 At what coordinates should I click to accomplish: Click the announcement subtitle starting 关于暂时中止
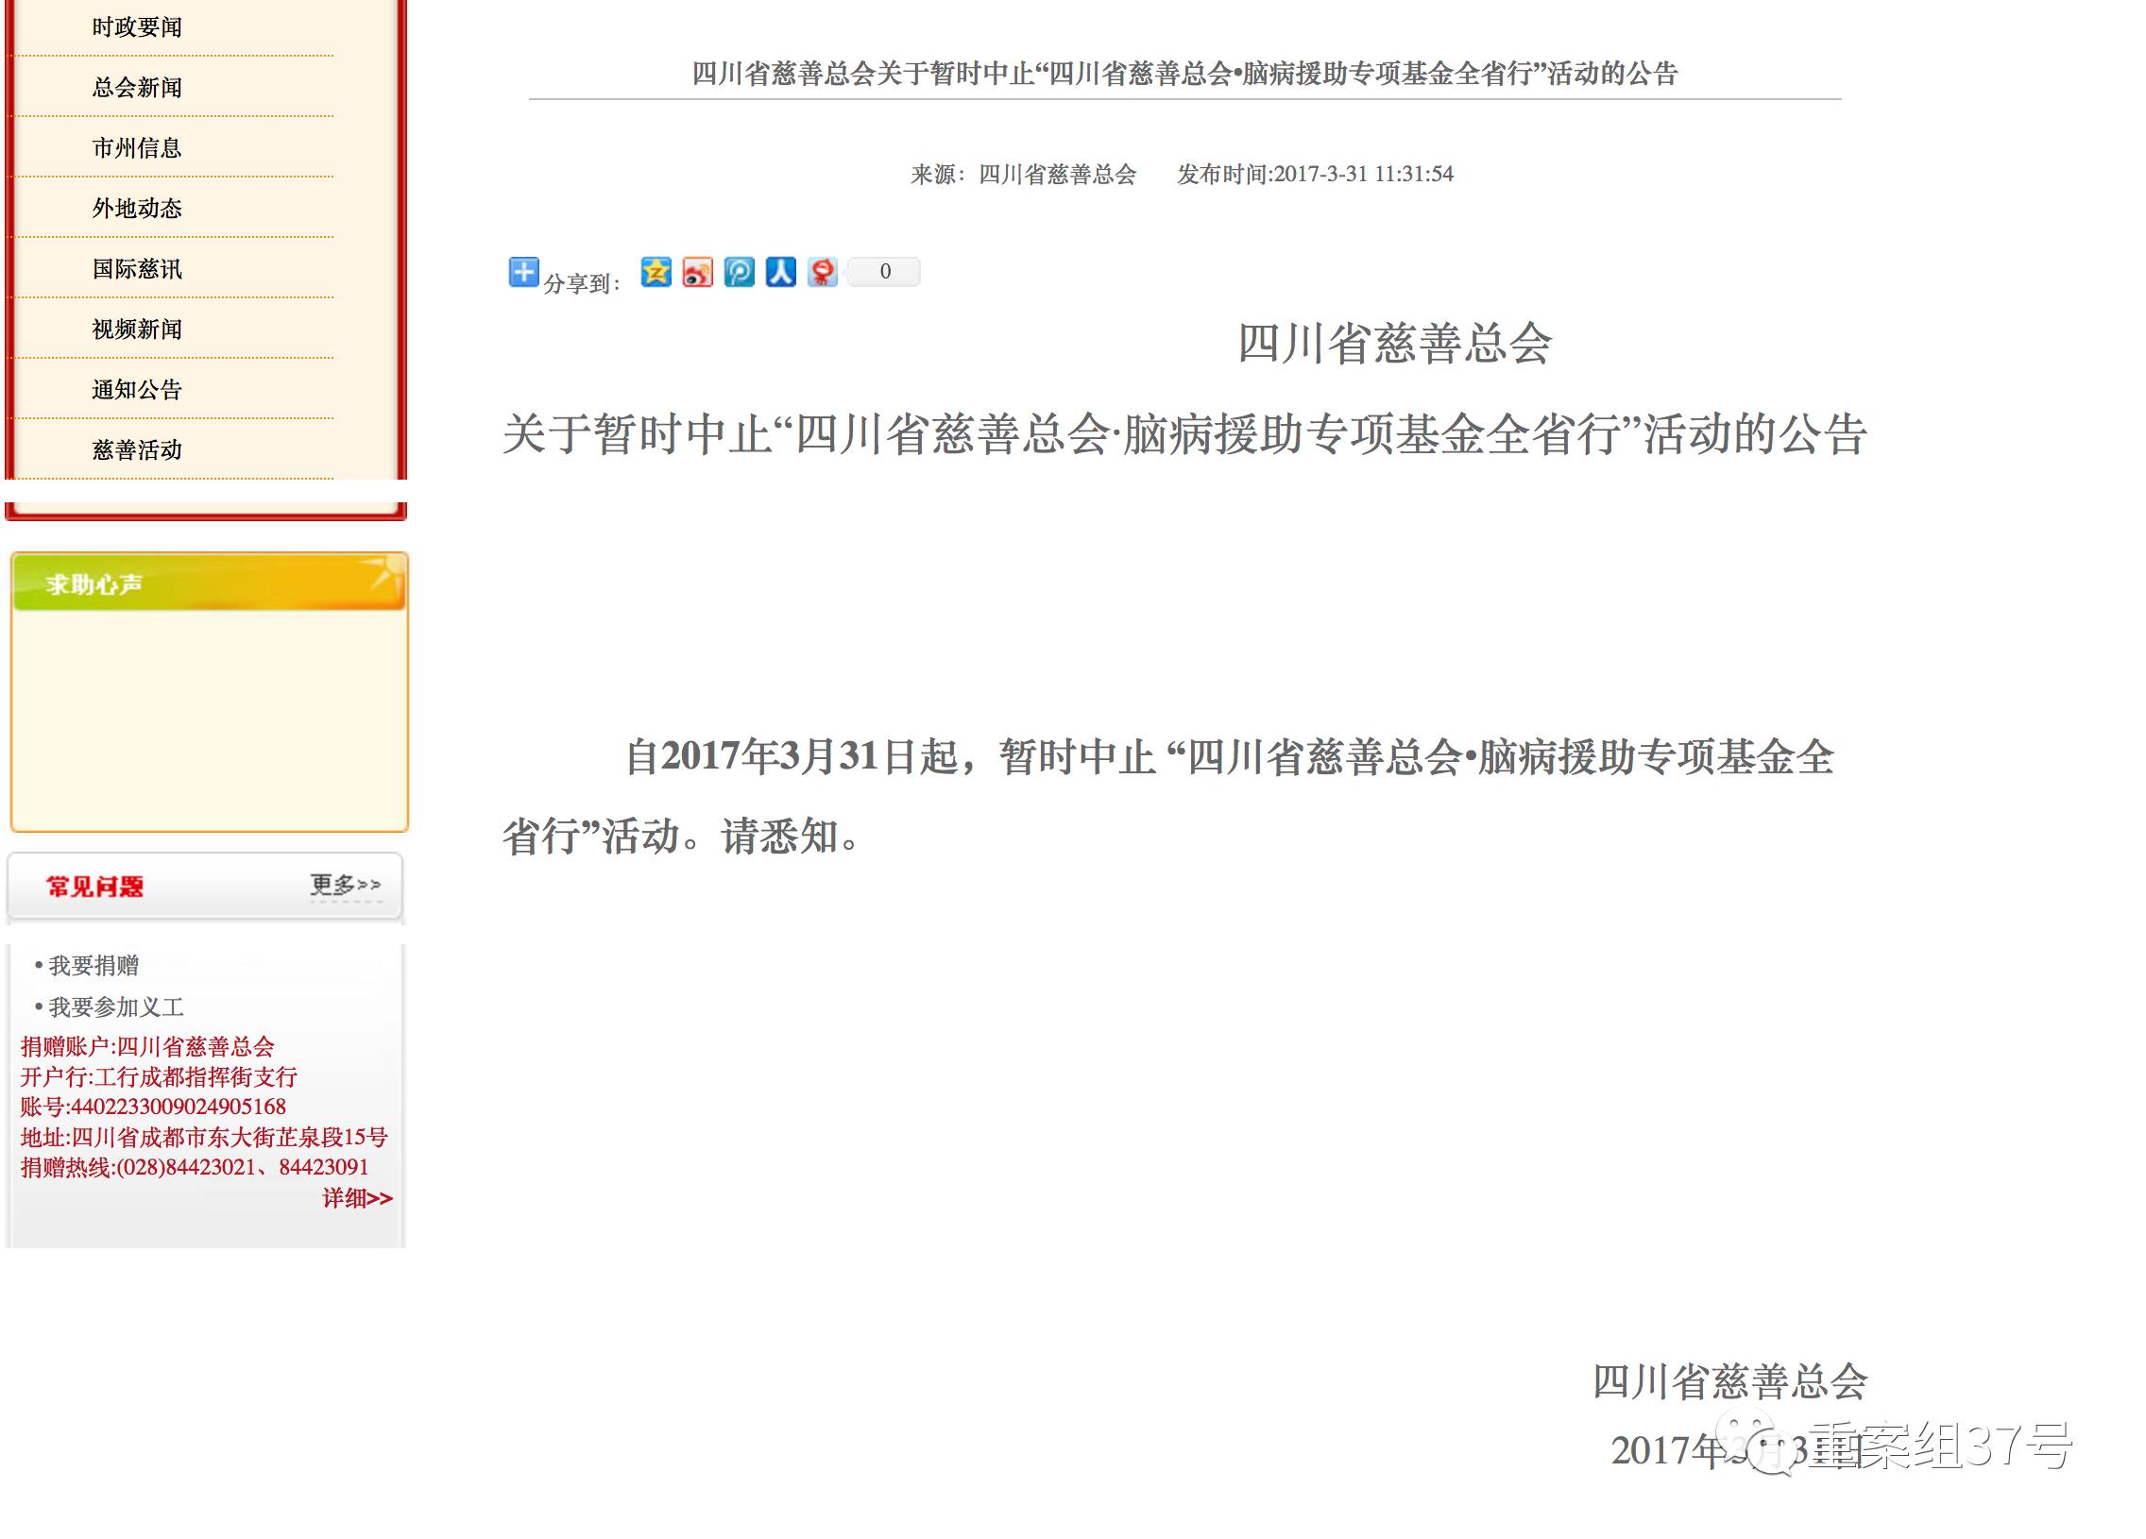point(1184,435)
